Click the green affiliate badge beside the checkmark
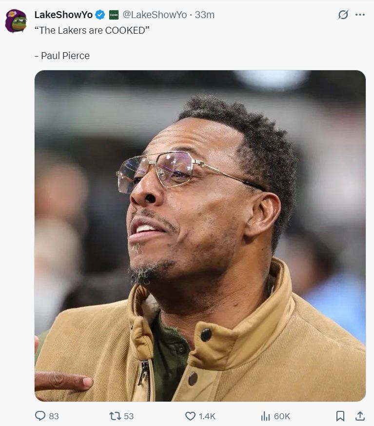This screenshot has height=426, width=374. [113, 15]
